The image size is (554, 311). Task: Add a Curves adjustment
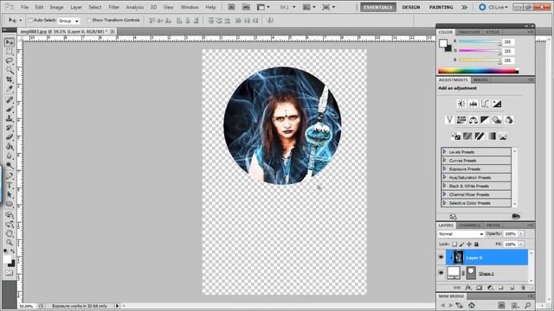485,104
